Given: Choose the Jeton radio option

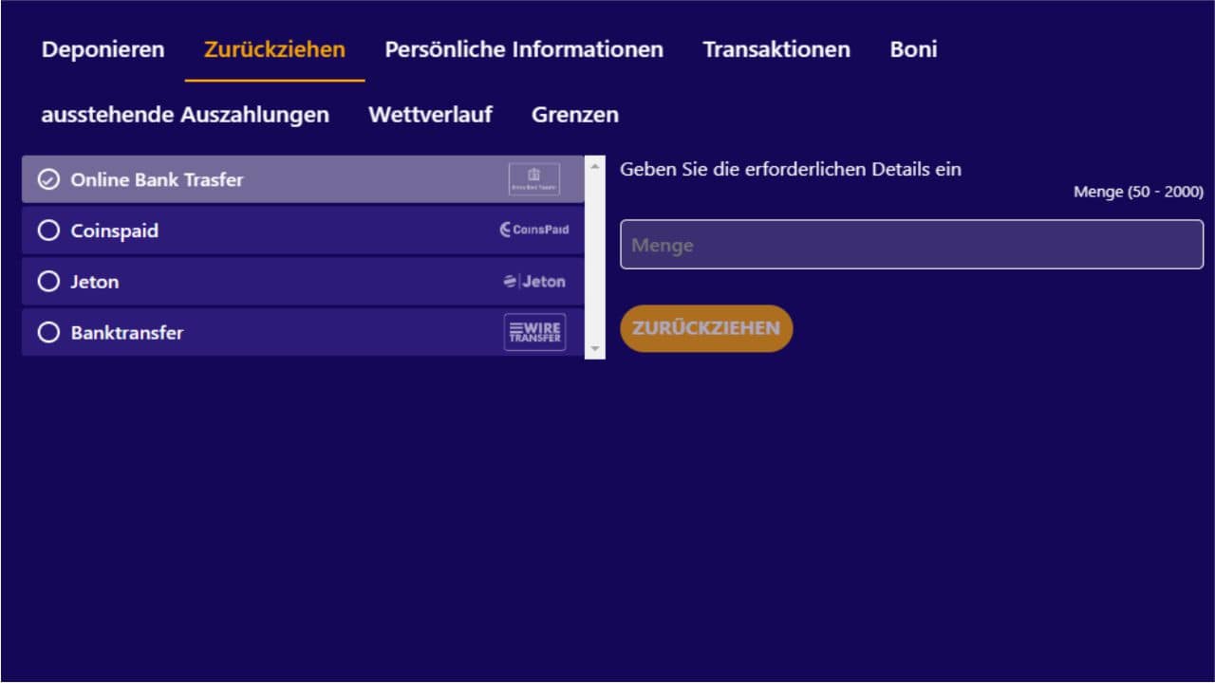Looking at the screenshot, I should [x=48, y=282].
